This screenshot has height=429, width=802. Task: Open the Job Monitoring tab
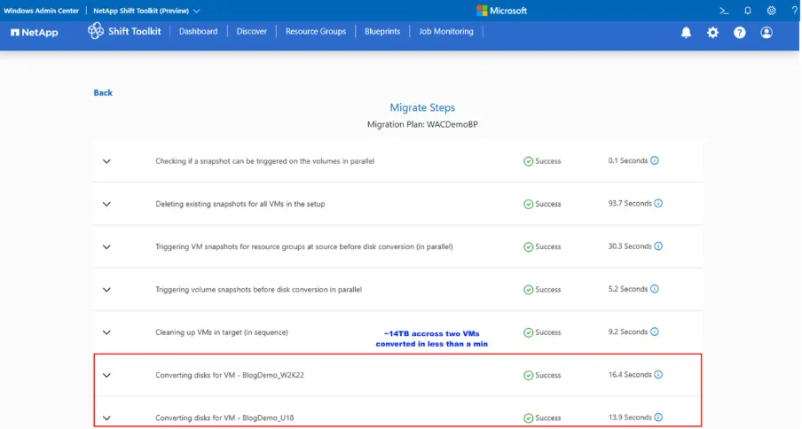click(x=446, y=32)
